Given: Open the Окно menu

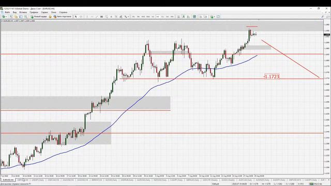Looking at the screenshot, I should [x=54, y=12].
